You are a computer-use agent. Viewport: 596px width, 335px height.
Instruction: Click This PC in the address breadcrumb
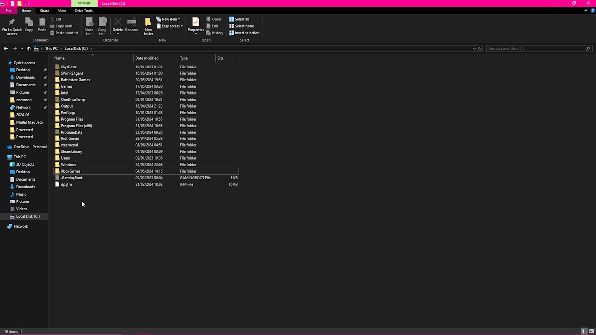point(51,48)
